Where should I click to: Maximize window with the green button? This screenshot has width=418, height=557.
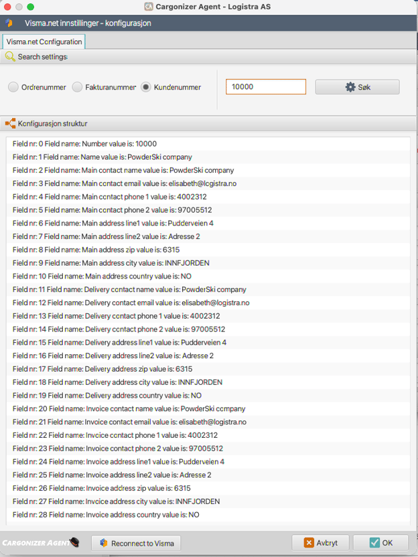coord(31,7)
